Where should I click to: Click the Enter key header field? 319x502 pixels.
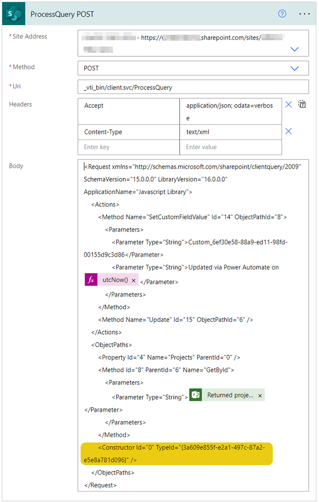click(128, 147)
